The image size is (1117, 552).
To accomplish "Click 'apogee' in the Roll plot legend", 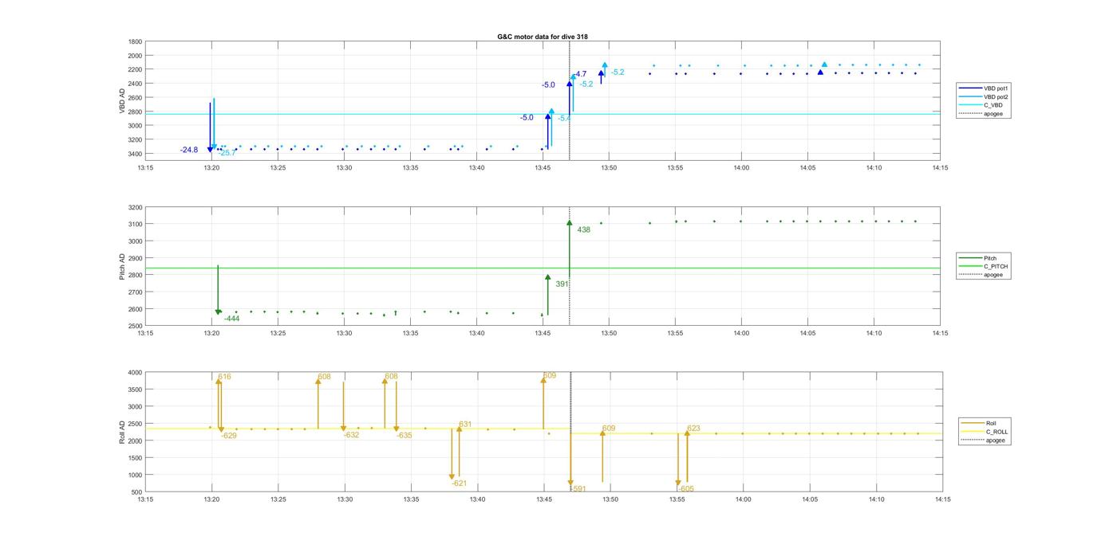I will click(x=985, y=440).
